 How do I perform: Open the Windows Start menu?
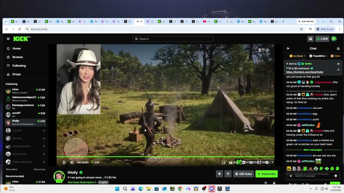click(x=117, y=189)
